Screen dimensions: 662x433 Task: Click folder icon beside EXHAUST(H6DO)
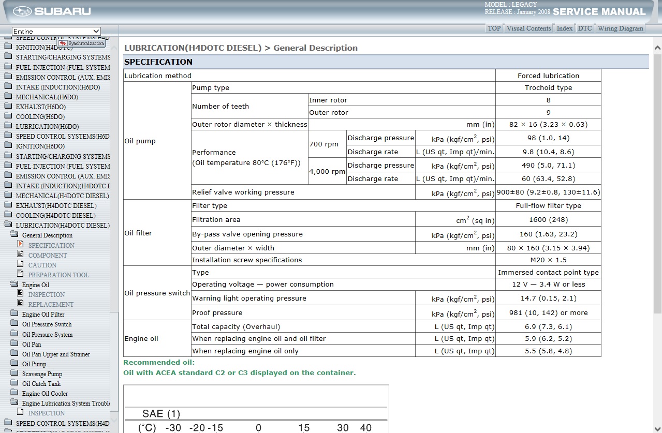coord(8,106)
